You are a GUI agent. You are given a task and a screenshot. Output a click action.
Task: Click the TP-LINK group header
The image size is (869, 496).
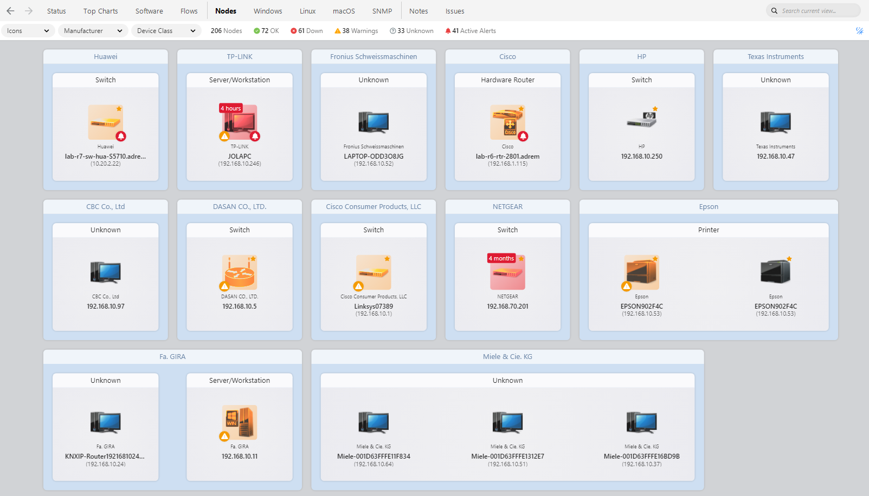click(x=240, y=56)
